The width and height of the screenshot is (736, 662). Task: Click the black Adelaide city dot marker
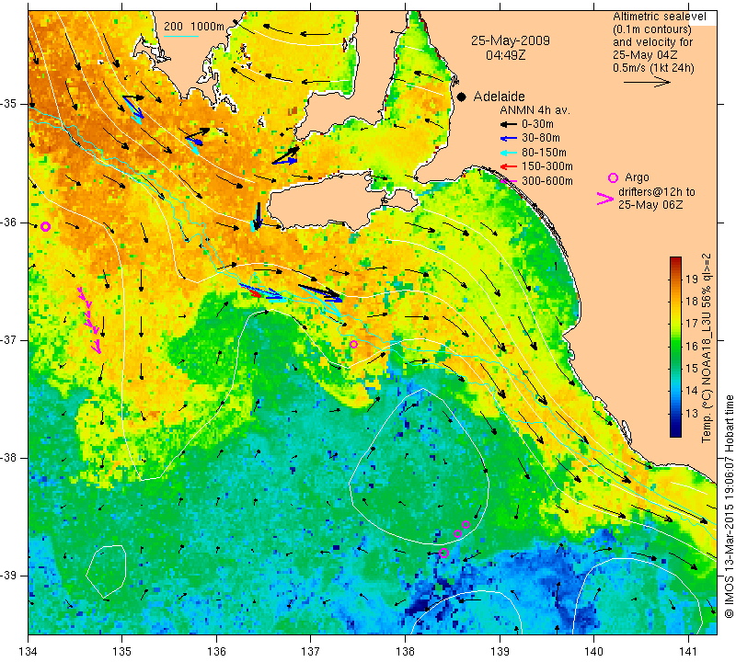click(x=462, y=97)
